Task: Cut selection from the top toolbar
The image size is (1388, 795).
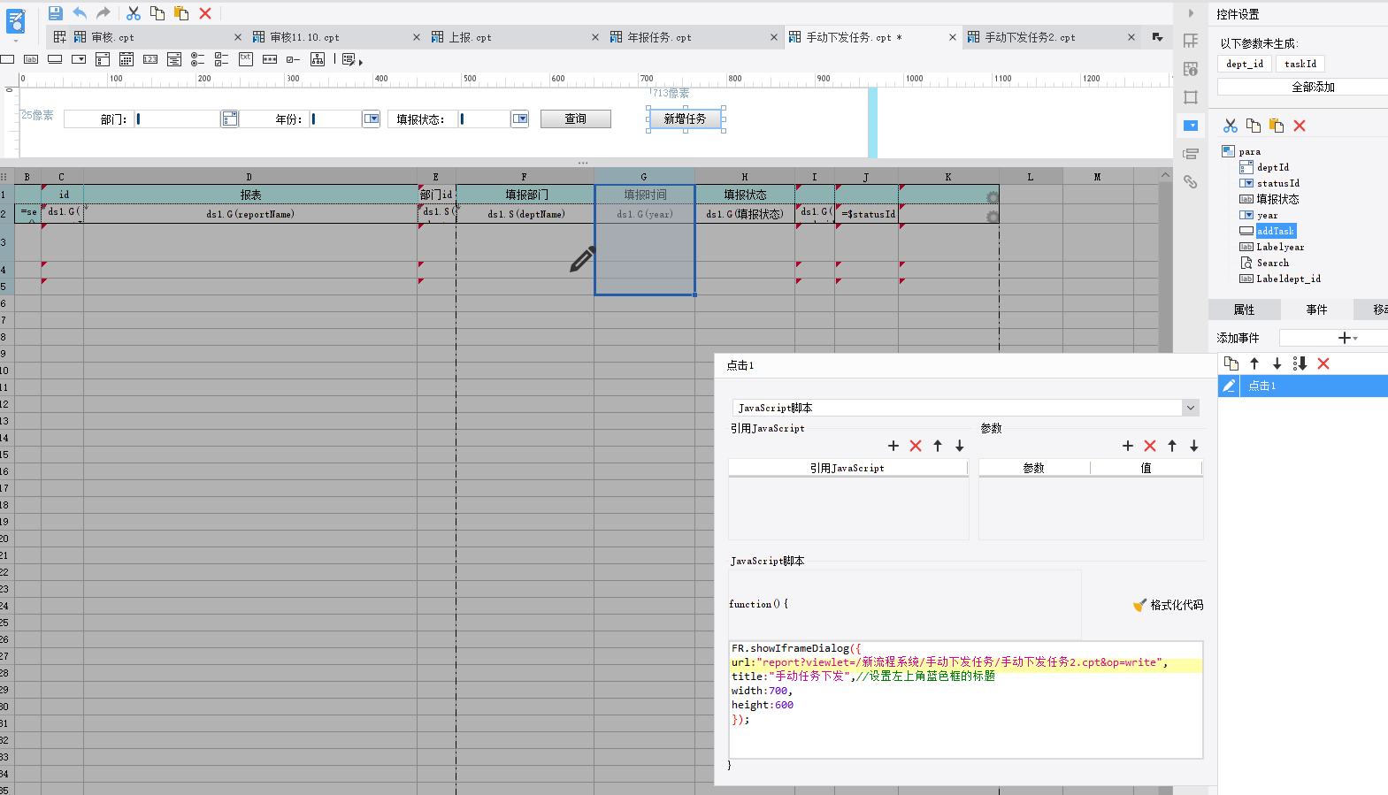Action: point(134,13)
